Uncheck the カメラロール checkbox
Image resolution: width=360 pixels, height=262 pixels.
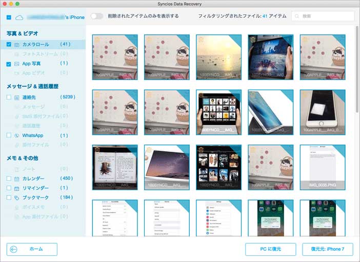pos(9,44)
